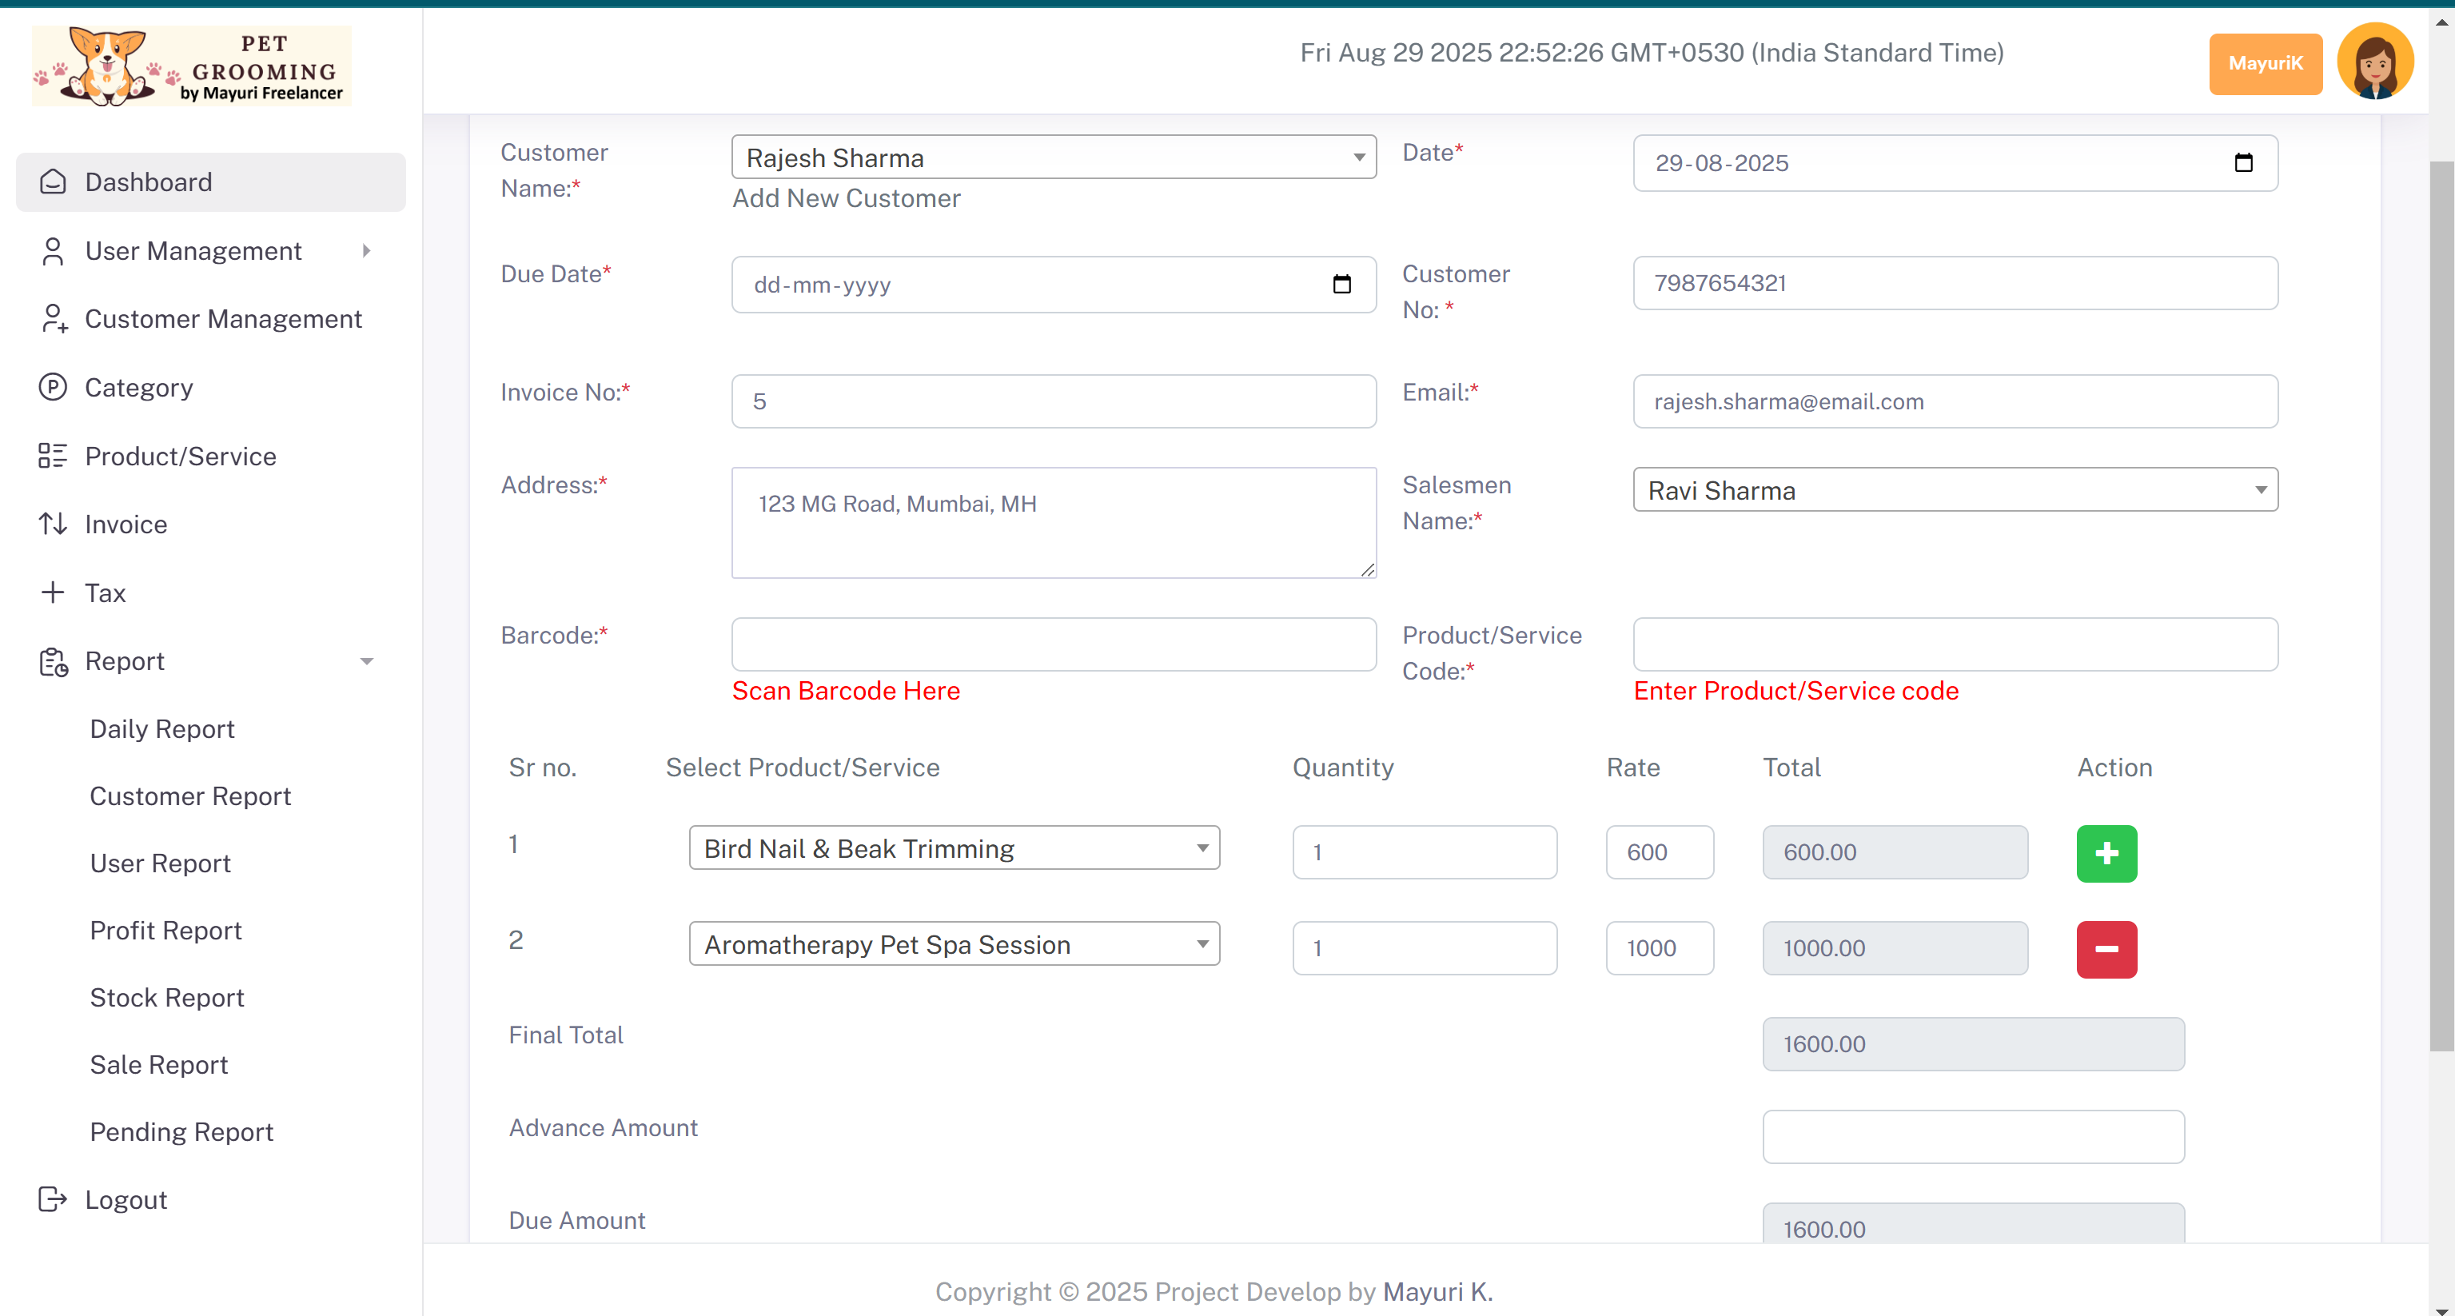Click the Due Date input field

1053,284
